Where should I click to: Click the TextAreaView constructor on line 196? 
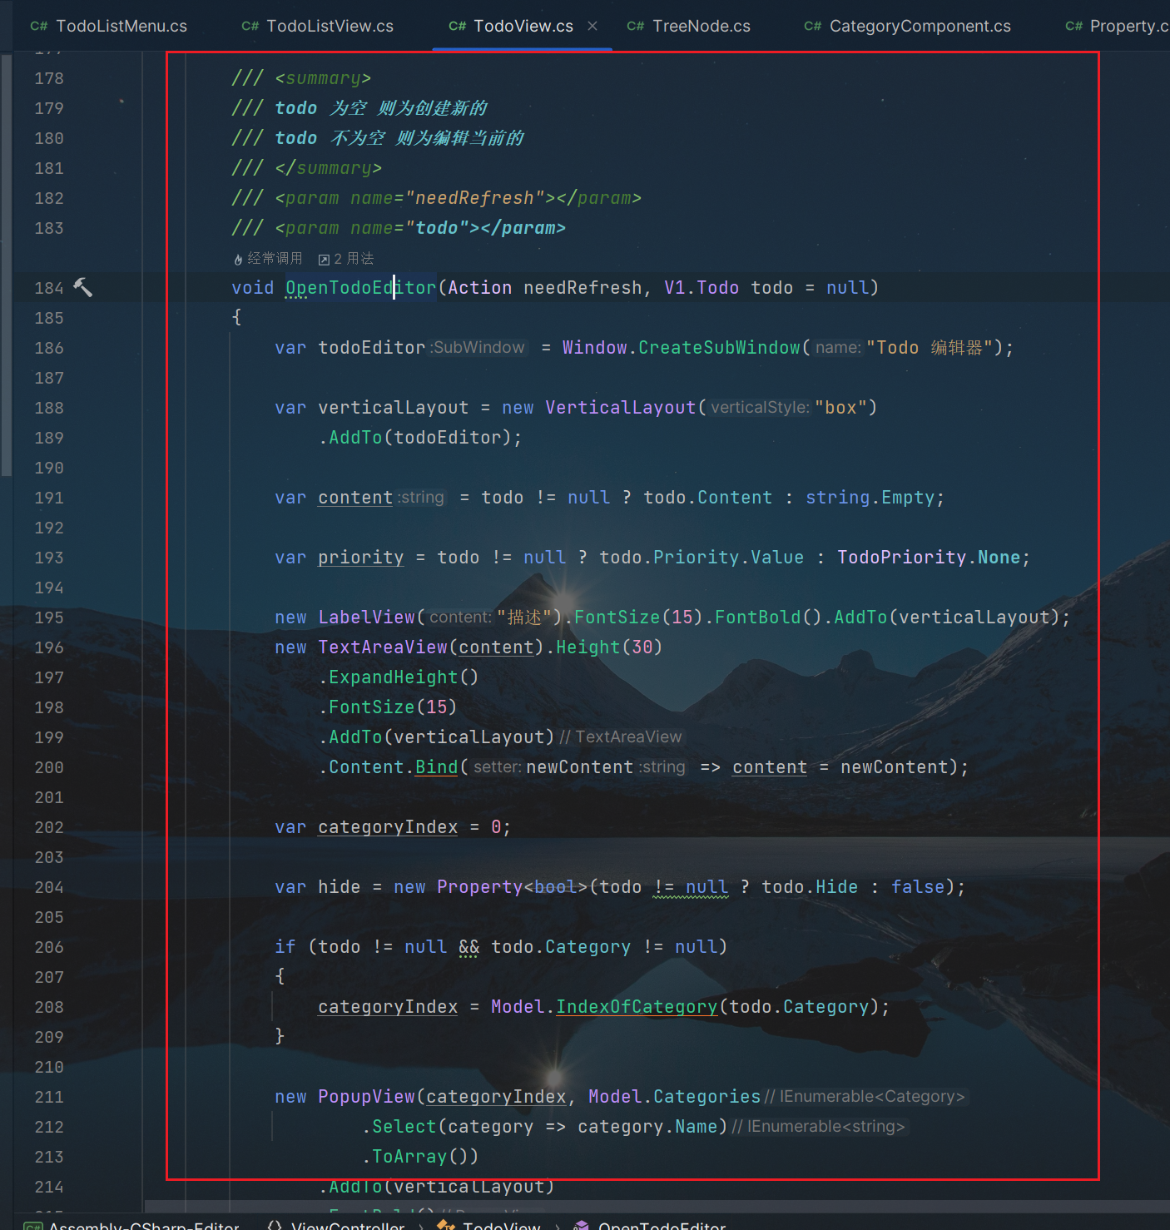[383, 647]
